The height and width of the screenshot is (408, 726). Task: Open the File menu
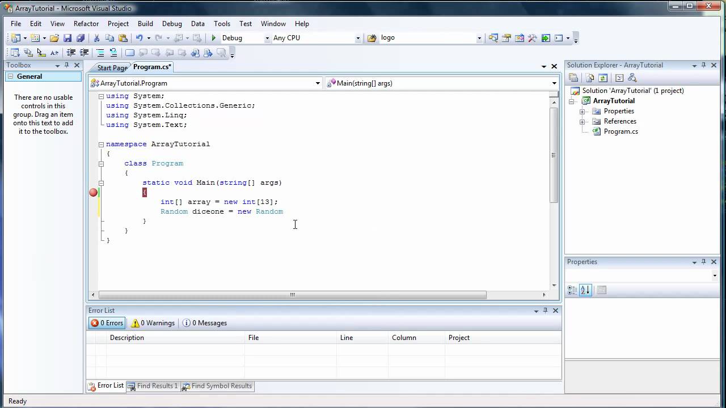pos(16,24)
